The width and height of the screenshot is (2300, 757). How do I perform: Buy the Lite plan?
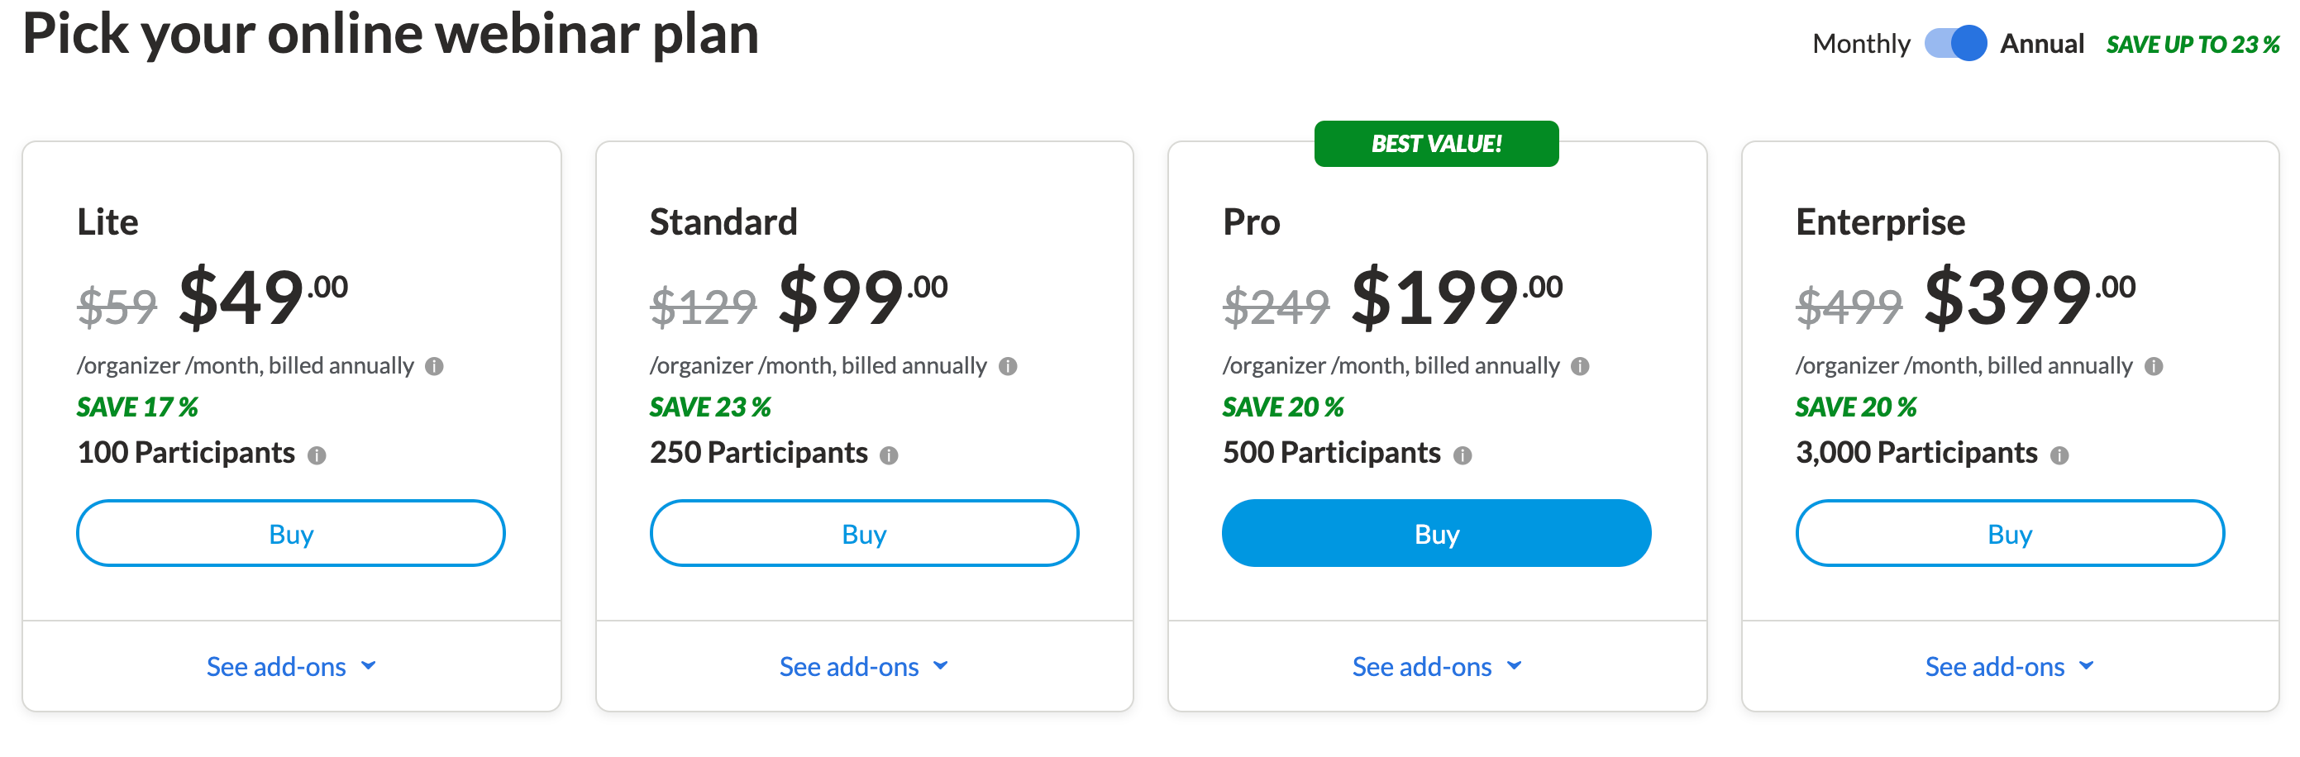tap(291, 533)
